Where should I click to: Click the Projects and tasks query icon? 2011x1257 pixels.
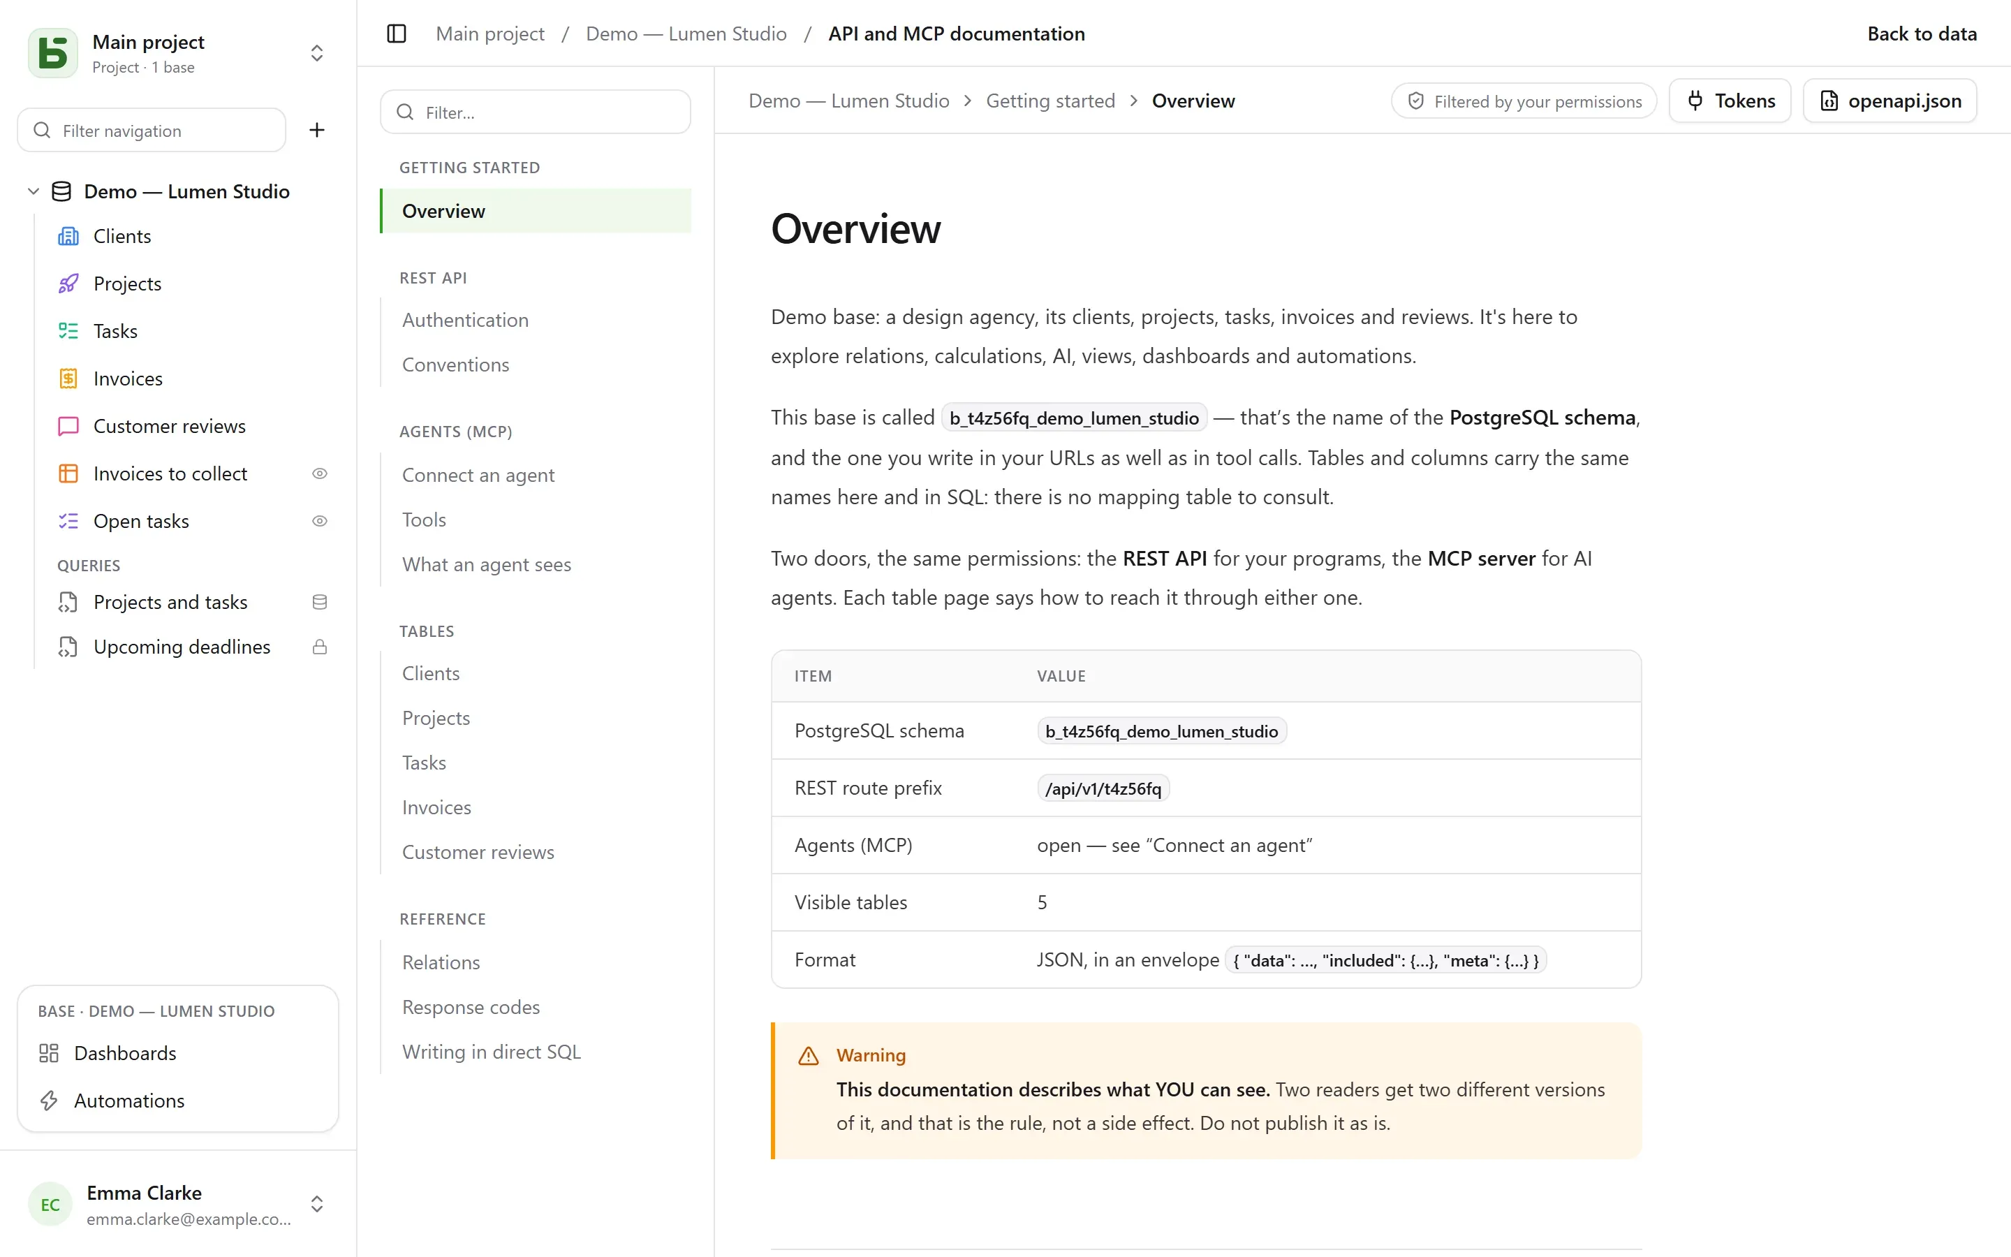point(68,602)
